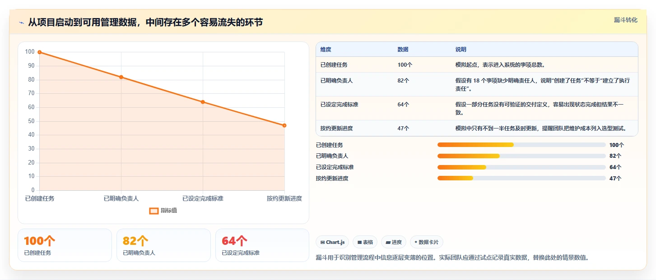This screenshot has height=280, width=656.
Task: Click the 64个 value beside progress bar
Action: point(615,167)
